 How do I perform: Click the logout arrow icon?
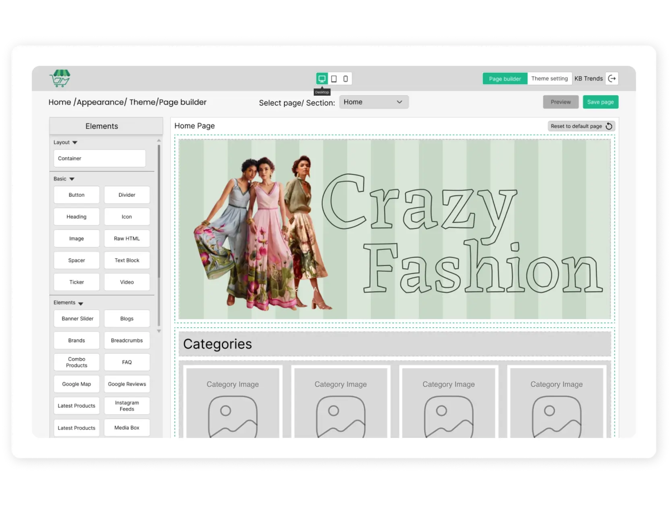pyautogui.click(x=612, y=79)
